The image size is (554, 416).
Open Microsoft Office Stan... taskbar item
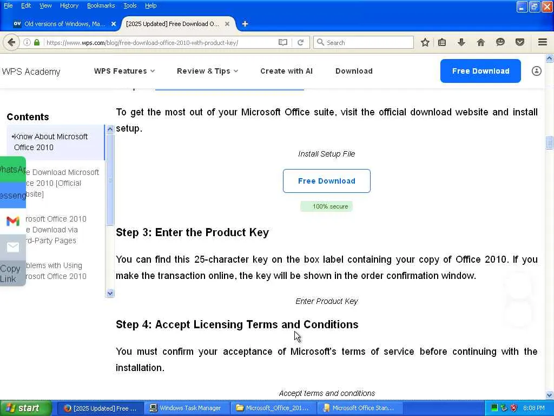coord(359,408)
